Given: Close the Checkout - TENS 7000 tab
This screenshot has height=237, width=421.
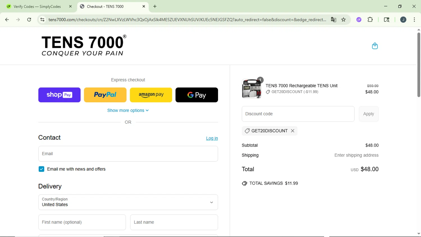Looking at the screenshot, I should pos(144,6).
